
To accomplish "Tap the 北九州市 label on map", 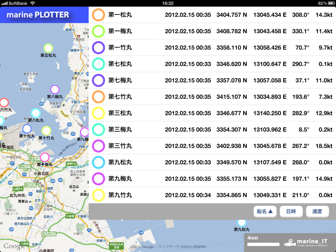I will [x=17, y=196].
